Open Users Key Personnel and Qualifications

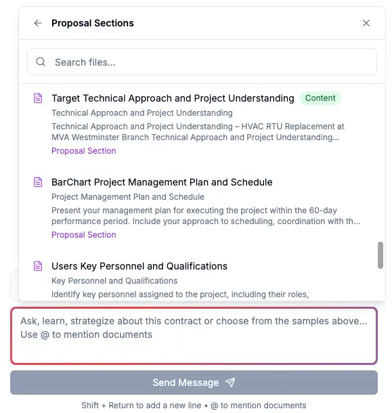click(139, 266)
